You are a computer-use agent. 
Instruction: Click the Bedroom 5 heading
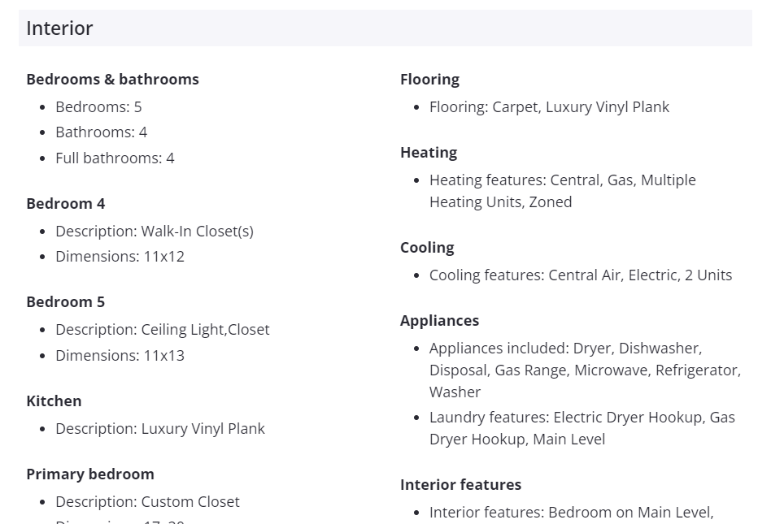[x=65, y=301]
